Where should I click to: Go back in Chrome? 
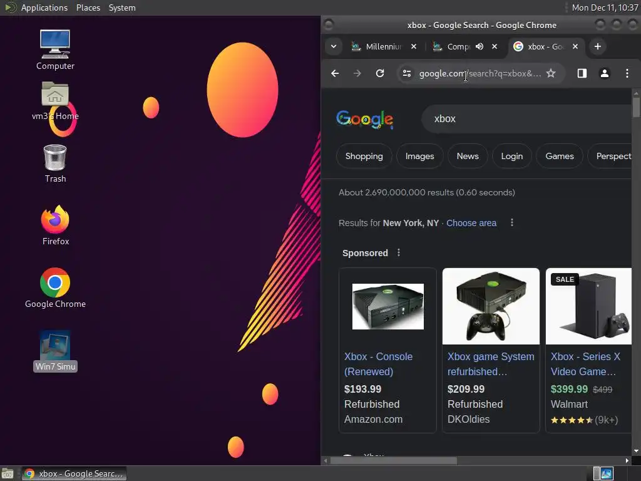(x=335, y=73)
